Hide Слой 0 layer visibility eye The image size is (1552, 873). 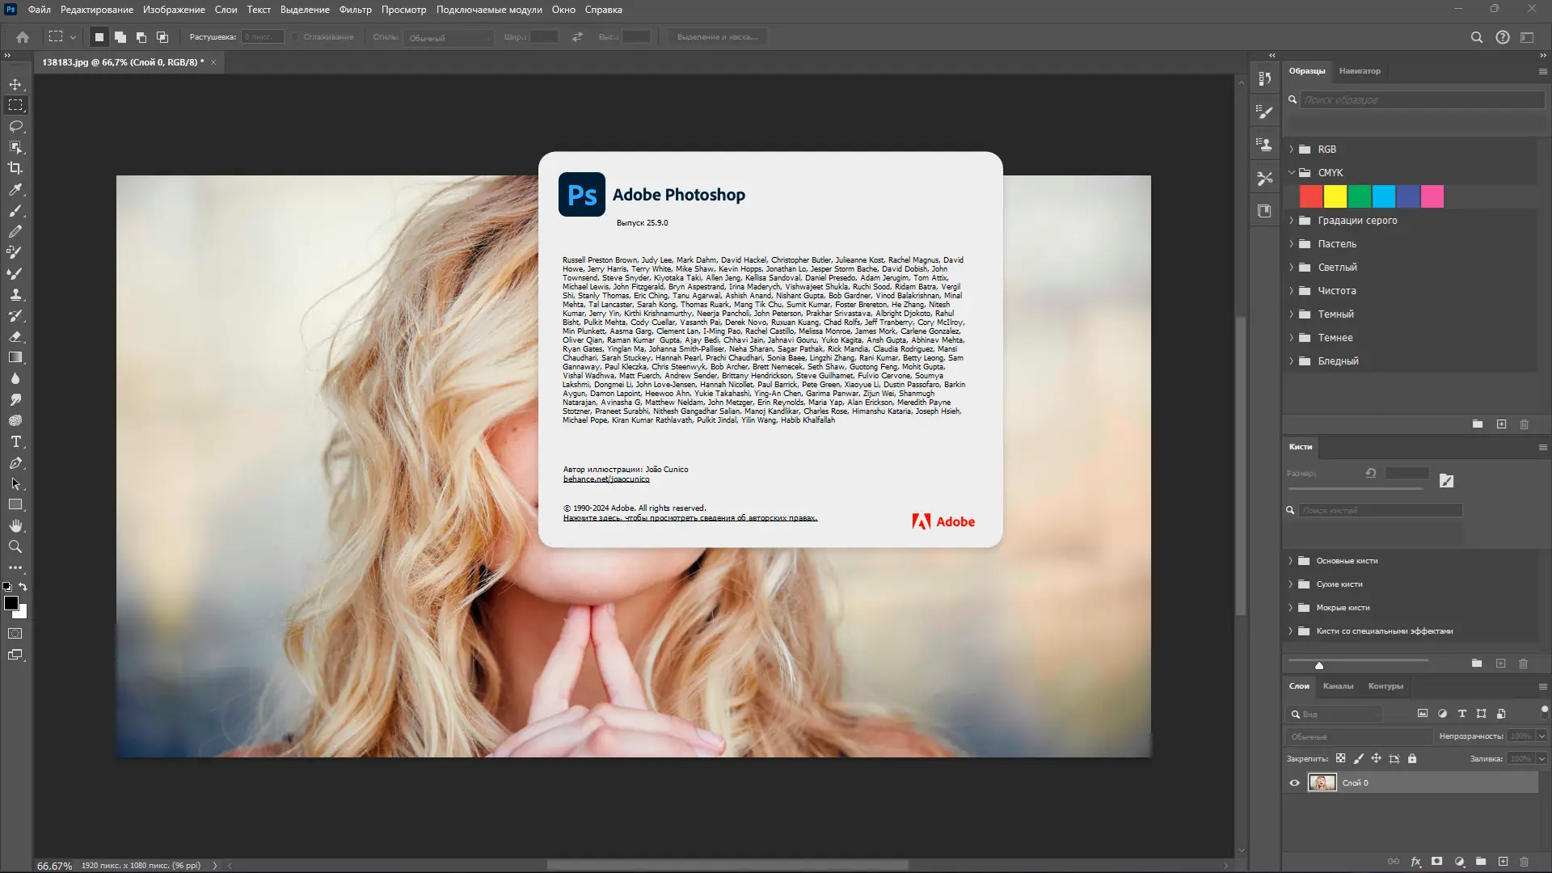click(1294, 782)
